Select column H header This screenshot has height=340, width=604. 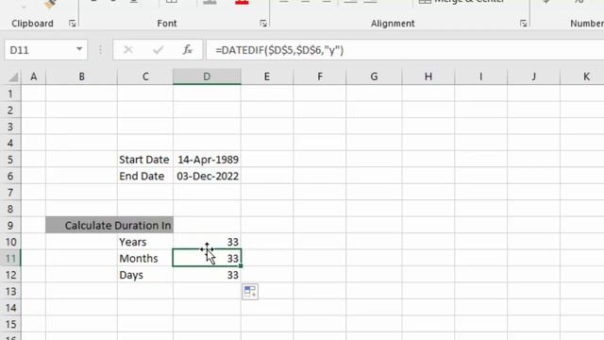[428, 76]
